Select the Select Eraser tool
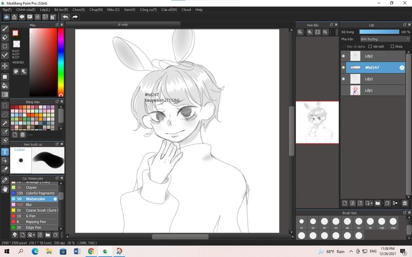The image size is (412, 257). (x=5, y=140)
